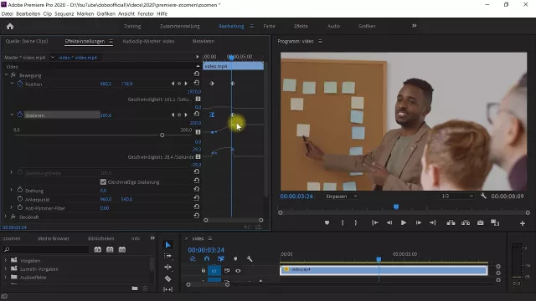This screenshot has width=536, height=301.
Task: Toggle sync lock for V1
Action: click(227, 271)
